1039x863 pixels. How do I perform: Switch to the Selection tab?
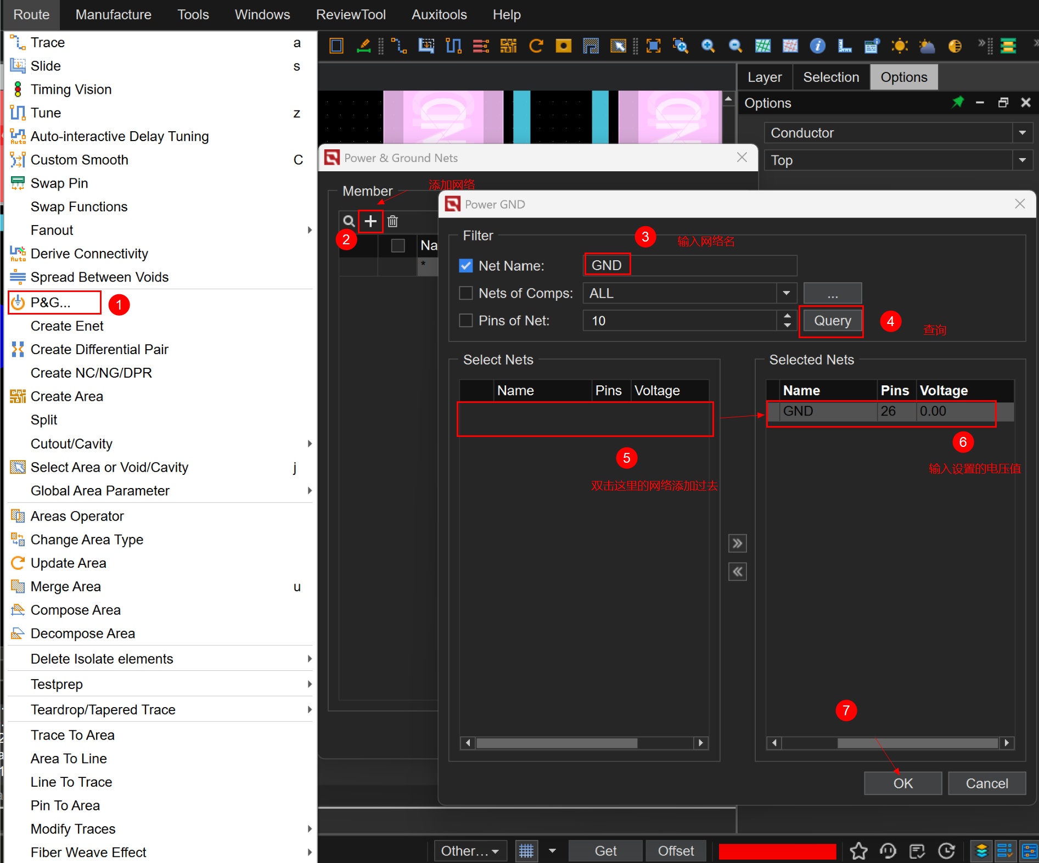[x=830, y=77]
